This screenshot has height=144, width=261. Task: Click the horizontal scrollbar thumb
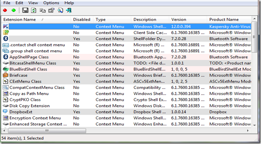pos(47,131)
